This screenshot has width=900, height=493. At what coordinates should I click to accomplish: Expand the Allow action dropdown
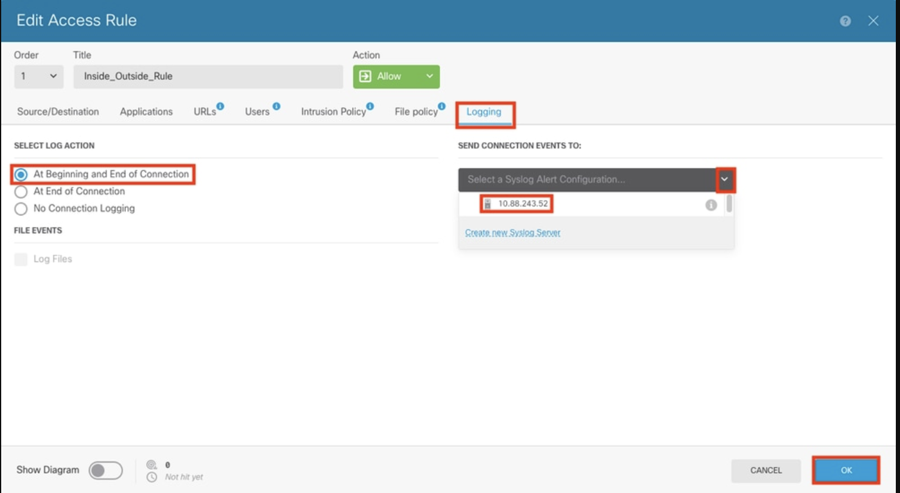pos(429,76)
